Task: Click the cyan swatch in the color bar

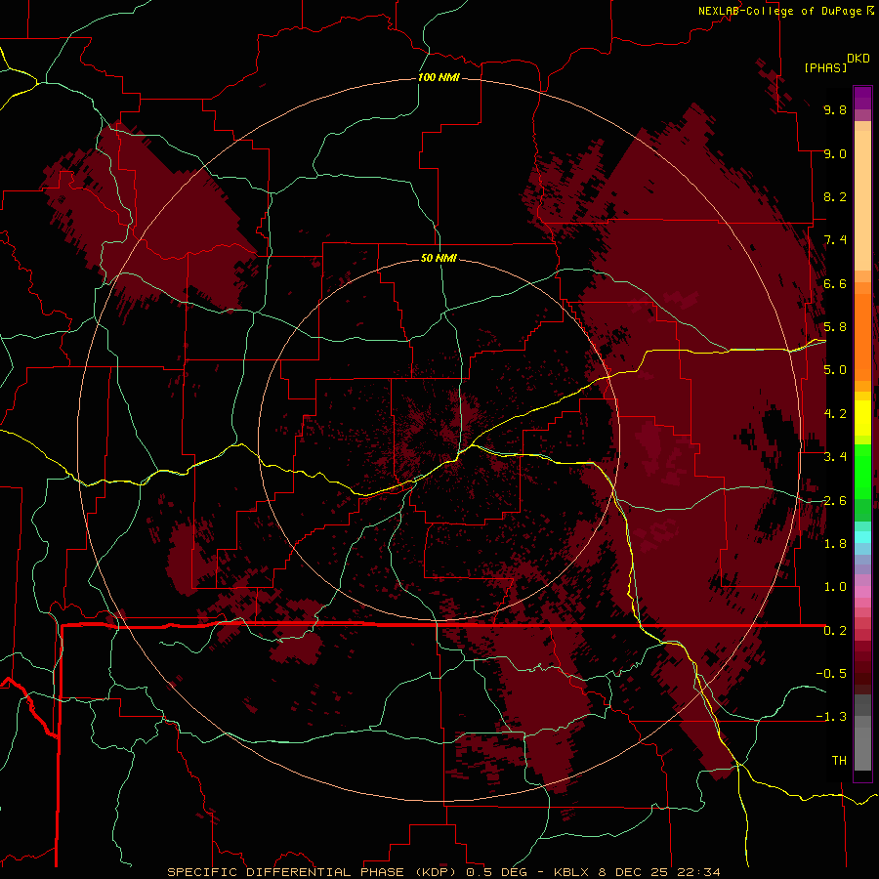Action: [862, 537]
